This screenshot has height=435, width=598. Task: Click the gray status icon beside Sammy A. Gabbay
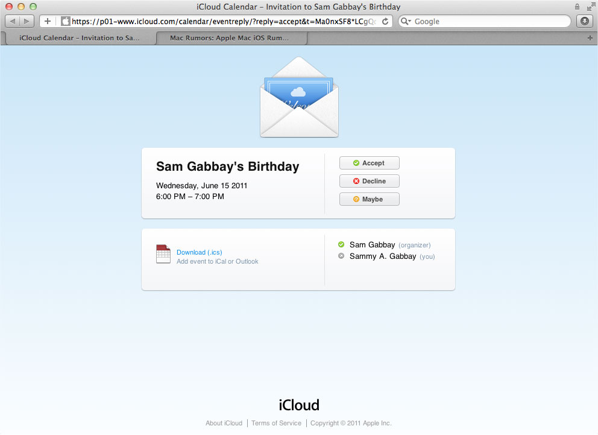(x=341, y=256)
